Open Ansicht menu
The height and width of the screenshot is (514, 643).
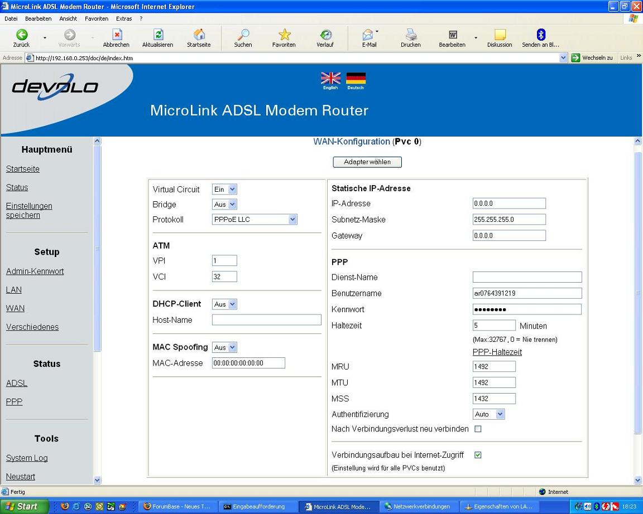point(68,18)
